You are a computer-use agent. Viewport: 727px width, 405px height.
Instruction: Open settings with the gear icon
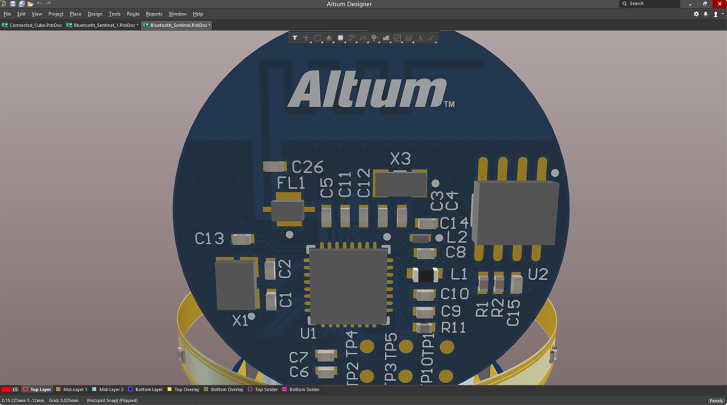tap(696, 14)
